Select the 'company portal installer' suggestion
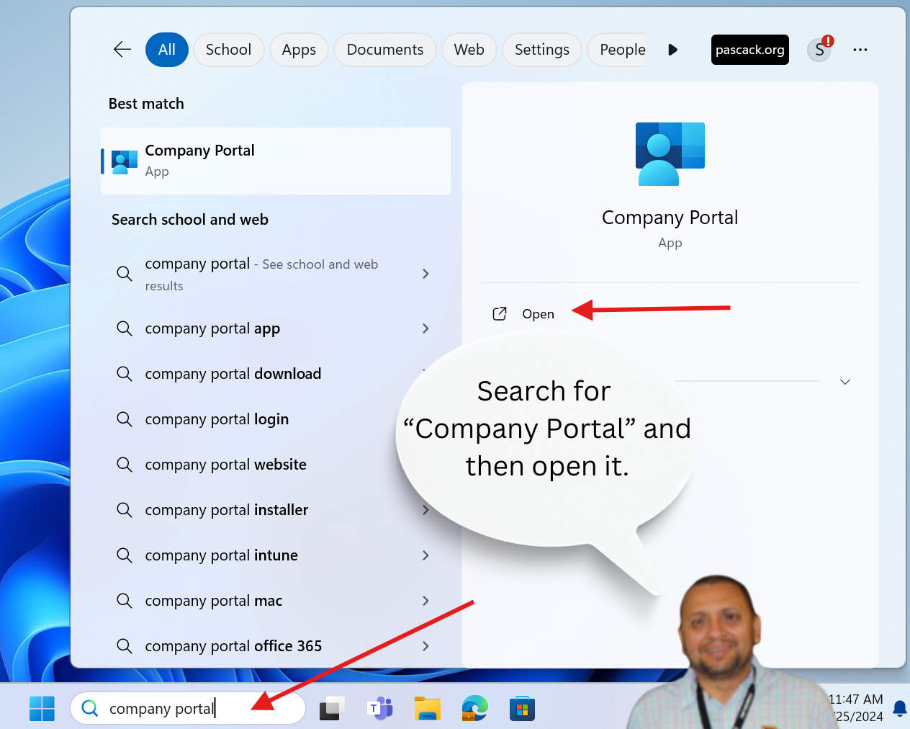This screenshot has height=729, width=910. pyautogui.click(x=226, y=510)
